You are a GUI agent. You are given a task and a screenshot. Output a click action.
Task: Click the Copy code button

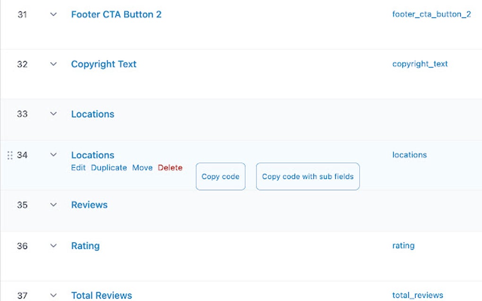tap(220, 176)
